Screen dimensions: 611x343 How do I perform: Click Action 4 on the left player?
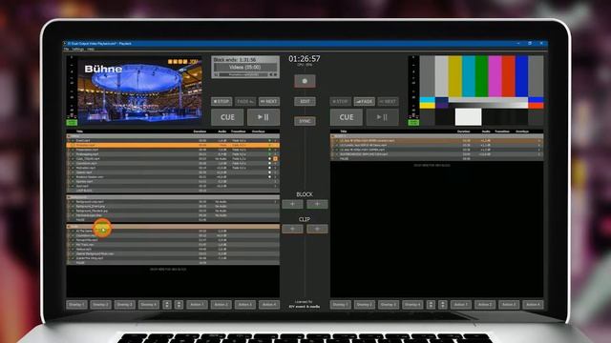(269, 305)
